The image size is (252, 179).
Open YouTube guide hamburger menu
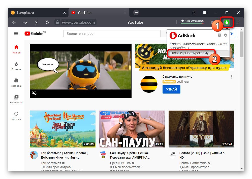tap(16, 34)
